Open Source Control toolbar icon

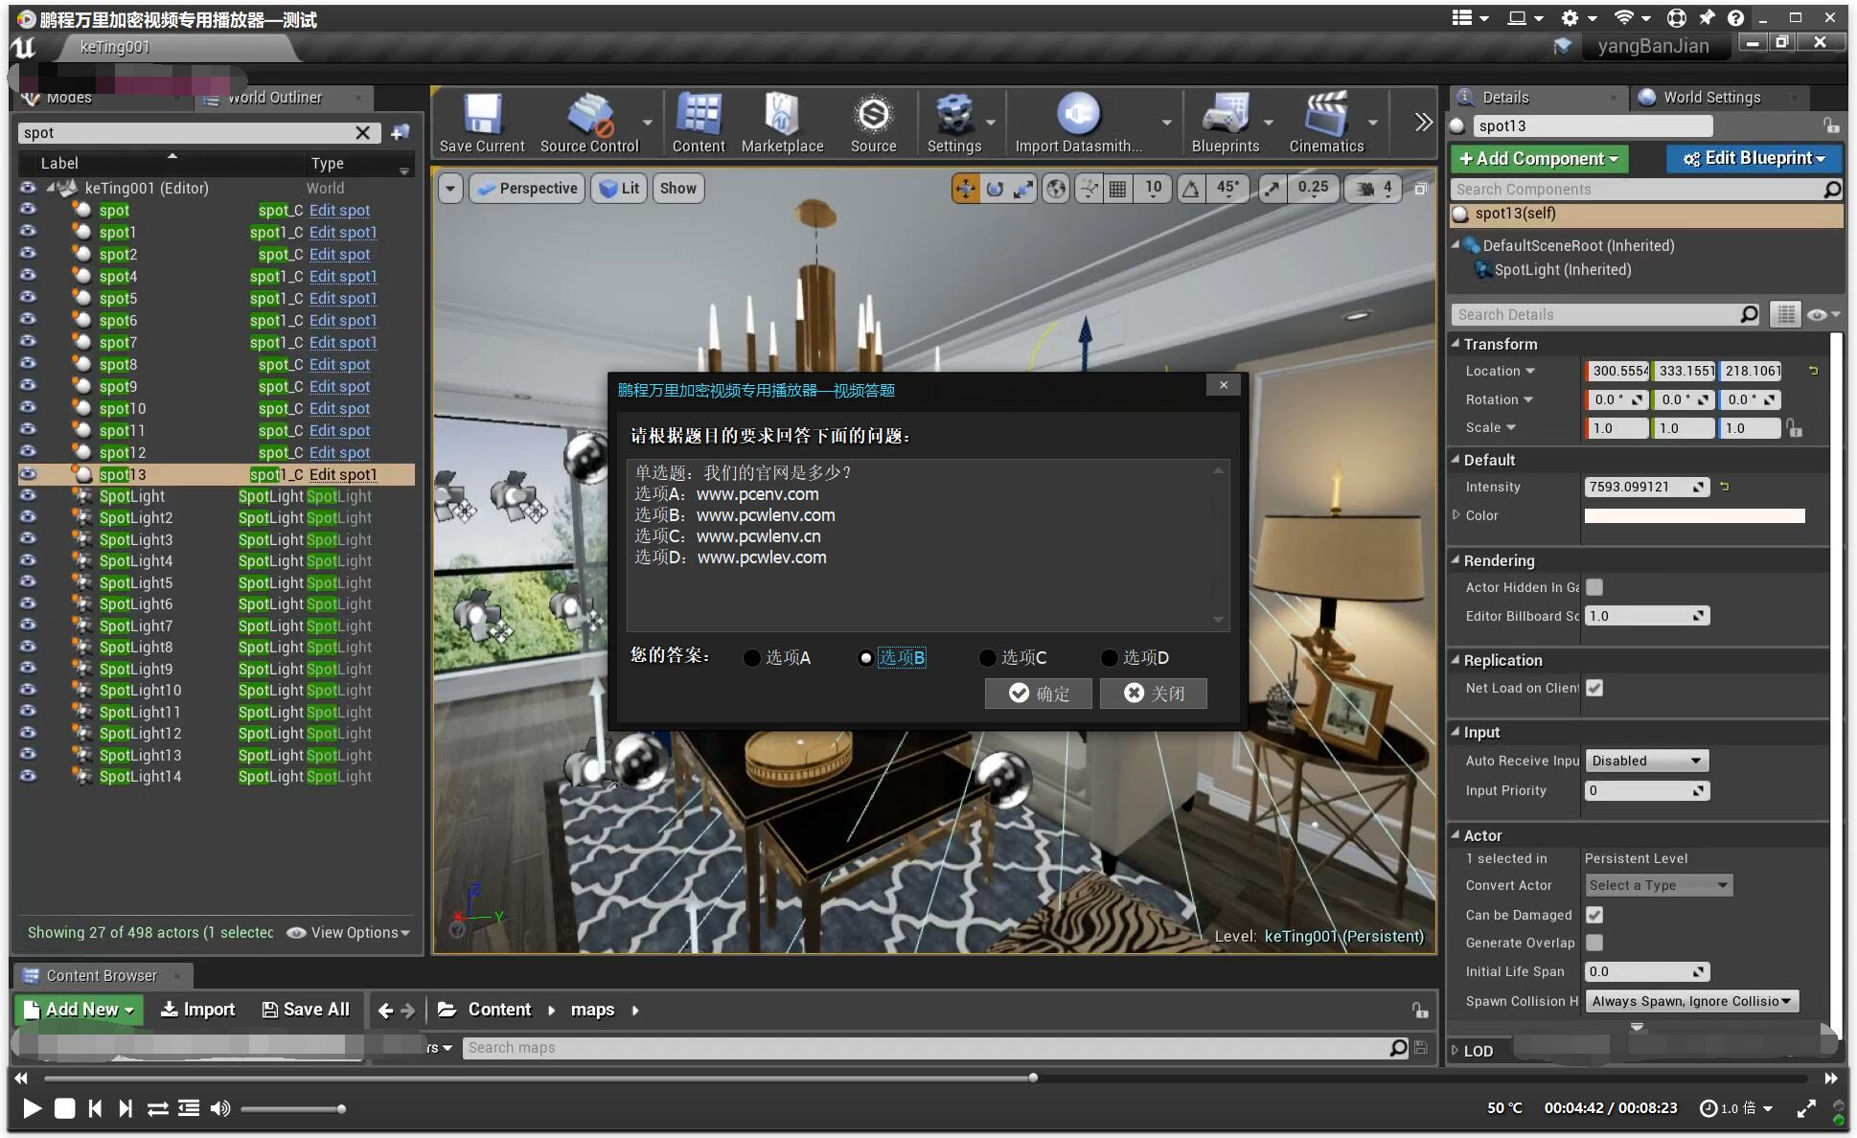[x=589, y=124]
